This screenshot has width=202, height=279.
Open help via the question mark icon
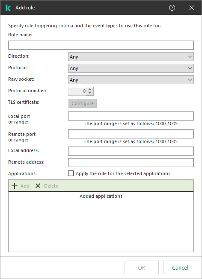tap(172, 8)
